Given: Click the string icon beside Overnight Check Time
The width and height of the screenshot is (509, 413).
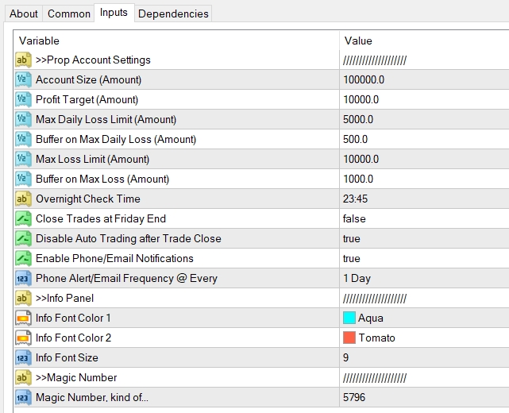Looking at the screenshot, I should 23,199.
